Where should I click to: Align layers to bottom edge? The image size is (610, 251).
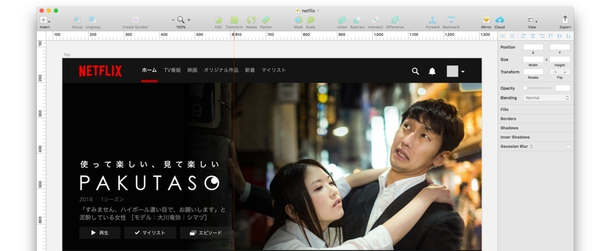(568, 36)
